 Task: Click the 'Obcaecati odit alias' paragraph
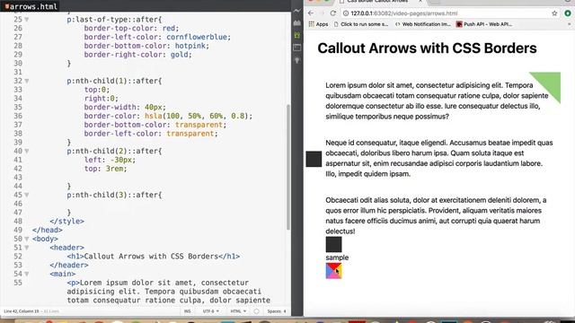click(436, 215)
